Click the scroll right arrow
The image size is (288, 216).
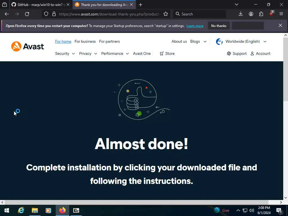pyautogui.click(x=281, y=202)
